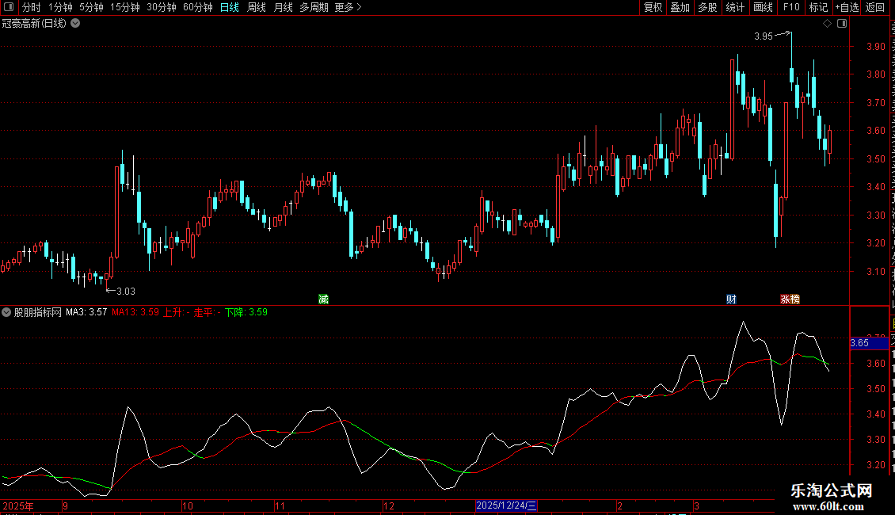Screen dimensions: 895x515
Task: Click the diamond icon in main chart corner
Action: pos(827,24)
